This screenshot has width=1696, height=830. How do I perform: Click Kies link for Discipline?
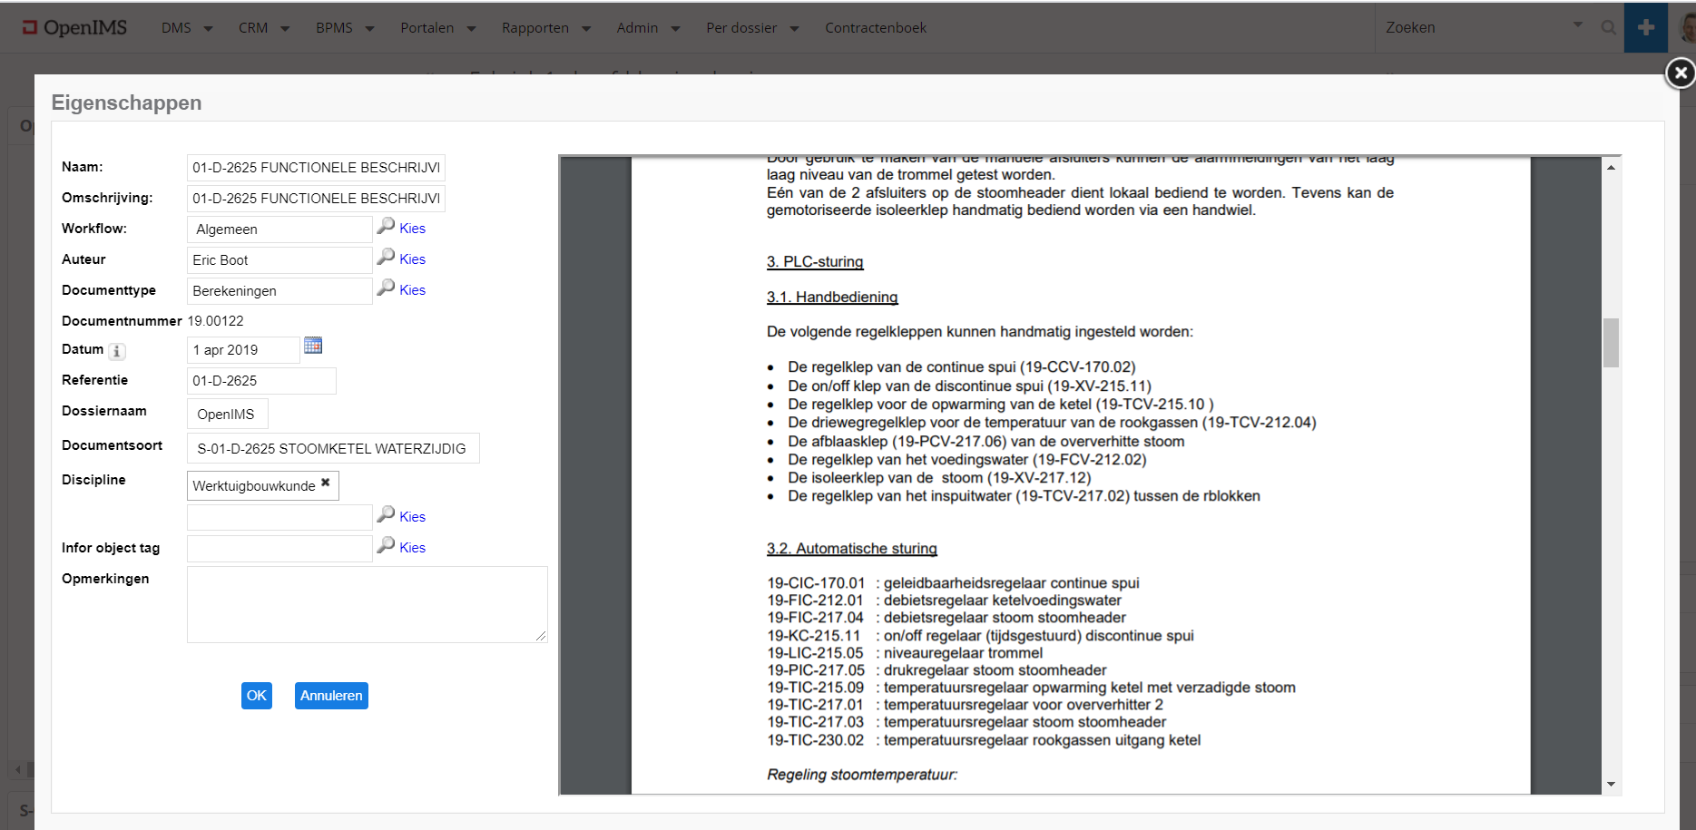point(412,517)
